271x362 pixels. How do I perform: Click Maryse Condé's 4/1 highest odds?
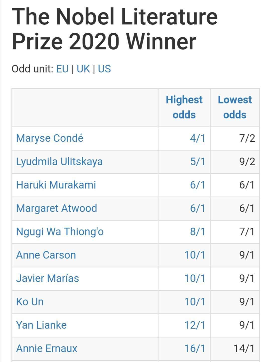point(197,138)
